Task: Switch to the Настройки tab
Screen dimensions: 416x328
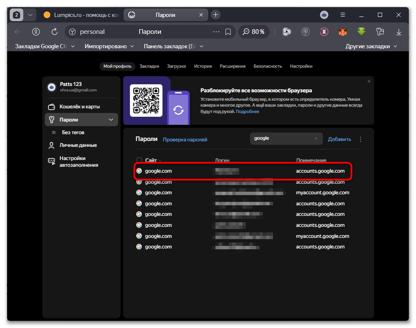Action: point(301,66)
